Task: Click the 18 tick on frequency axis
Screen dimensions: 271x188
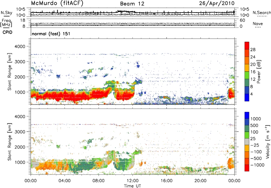Action: point(23,20)
